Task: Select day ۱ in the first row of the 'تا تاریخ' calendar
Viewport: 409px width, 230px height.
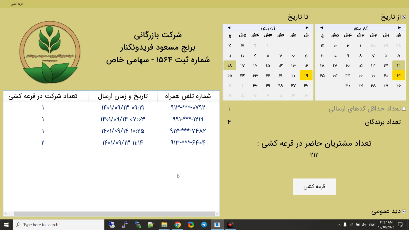Action: (268, 46)
